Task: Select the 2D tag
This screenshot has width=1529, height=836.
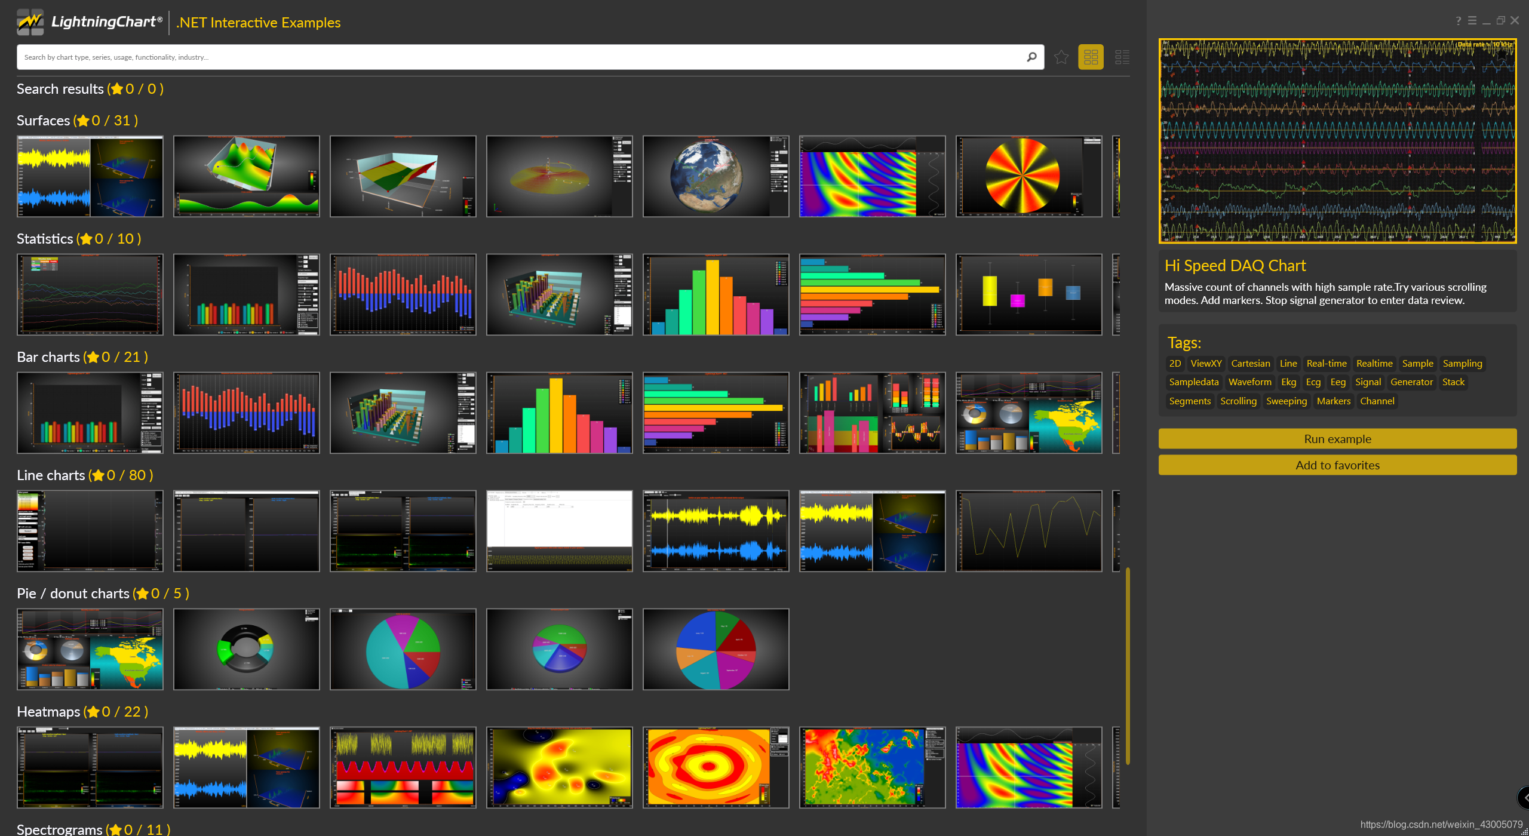Action: tap(1175, 364)
